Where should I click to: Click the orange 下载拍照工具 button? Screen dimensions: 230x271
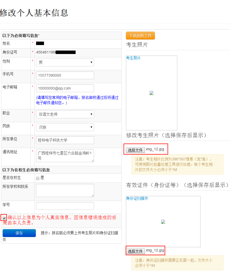coord(140,36)
